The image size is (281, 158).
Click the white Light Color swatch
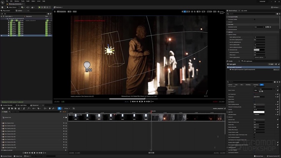[259, 112]
